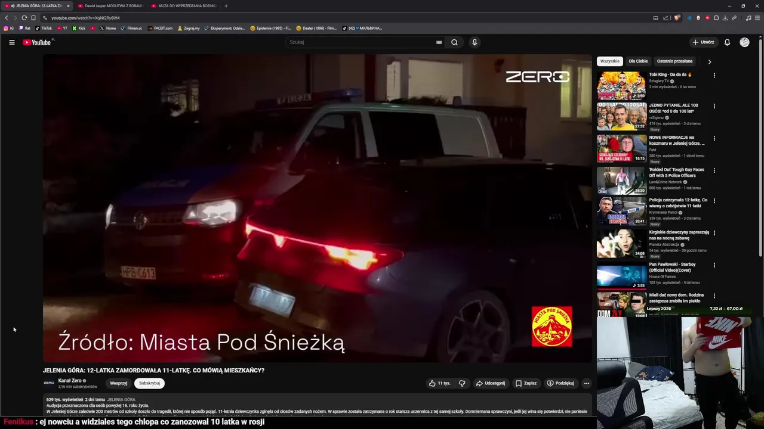Go to the YouTube home logo
The height and width of the screenshot is (429, 764).
[x=37, y=42]
